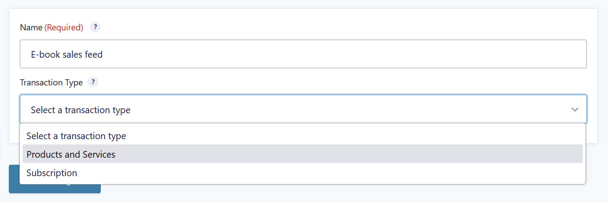Open the help tooltip beside Name

pos(95,27)
